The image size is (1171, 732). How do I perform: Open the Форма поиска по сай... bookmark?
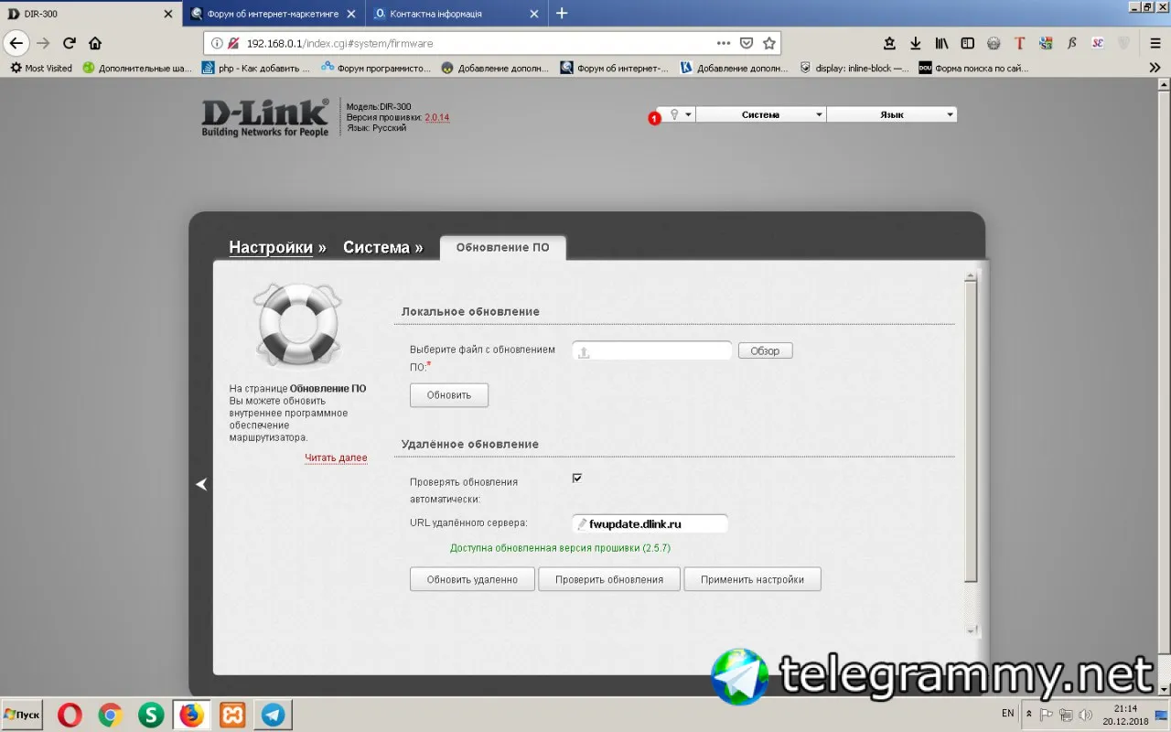[973, 68]
